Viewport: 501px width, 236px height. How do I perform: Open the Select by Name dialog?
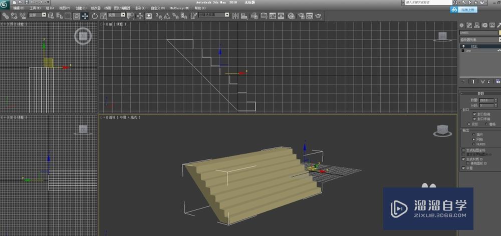click(x=60, y=15)
